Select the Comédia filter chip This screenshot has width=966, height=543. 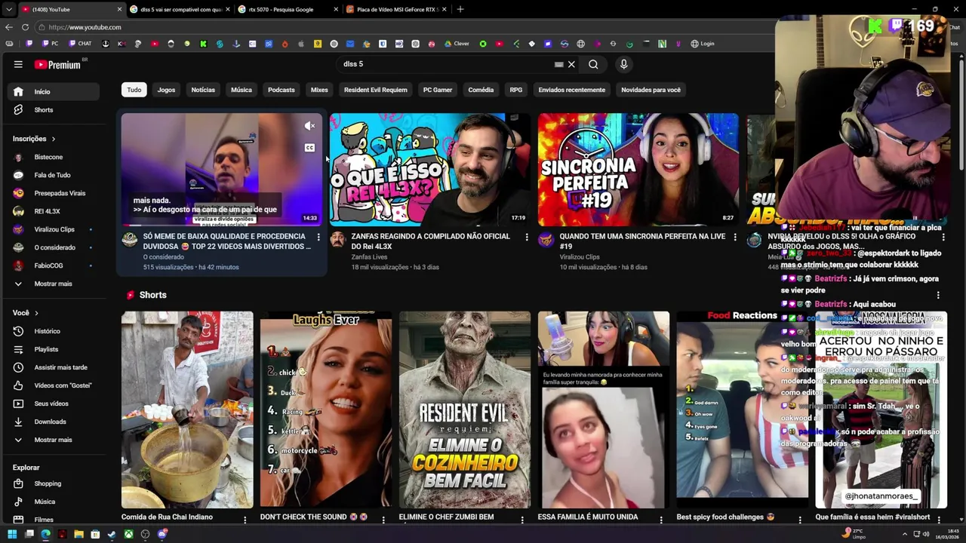tap(481, 90)
